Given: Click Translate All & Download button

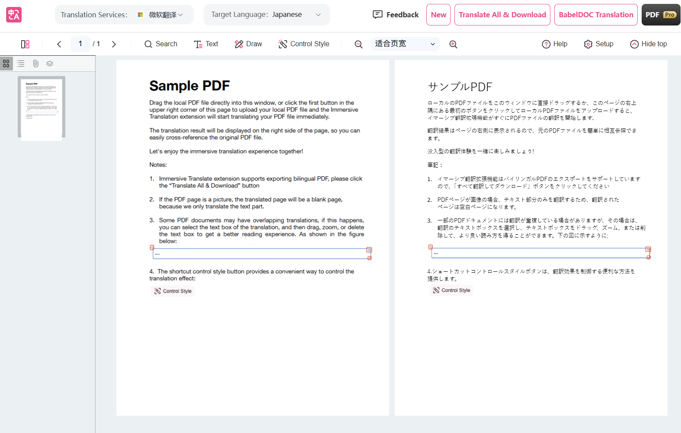Looking at the screenshot, I should pyautogui.click(x=502, y=15).
